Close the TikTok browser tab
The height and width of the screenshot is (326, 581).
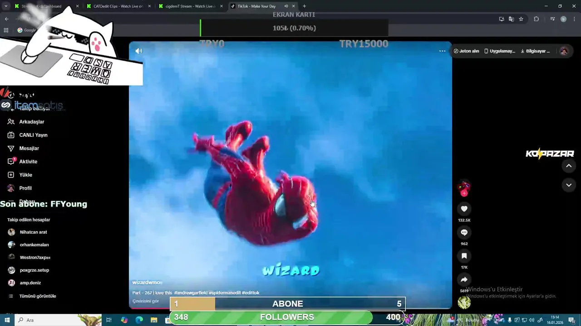click(294, 6)
